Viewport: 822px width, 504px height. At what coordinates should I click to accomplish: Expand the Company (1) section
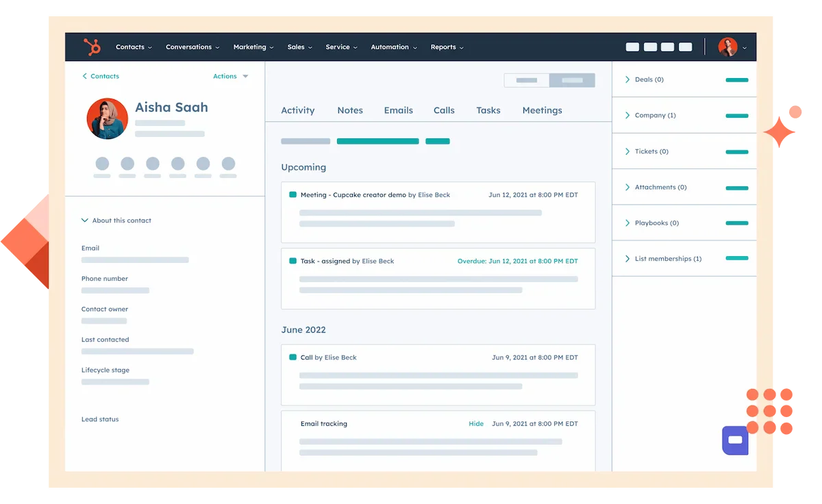pos(651,115)
